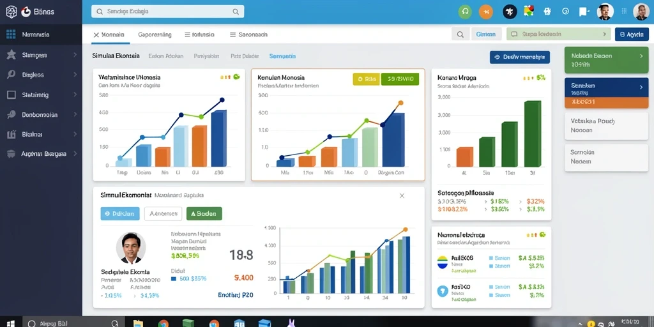Open Chrome from the Windows taskbar

point(163,323)
